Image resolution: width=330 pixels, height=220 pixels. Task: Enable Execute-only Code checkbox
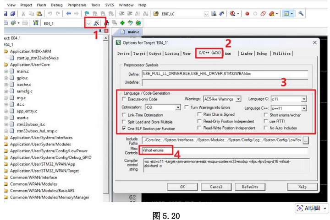pos(124,99)
